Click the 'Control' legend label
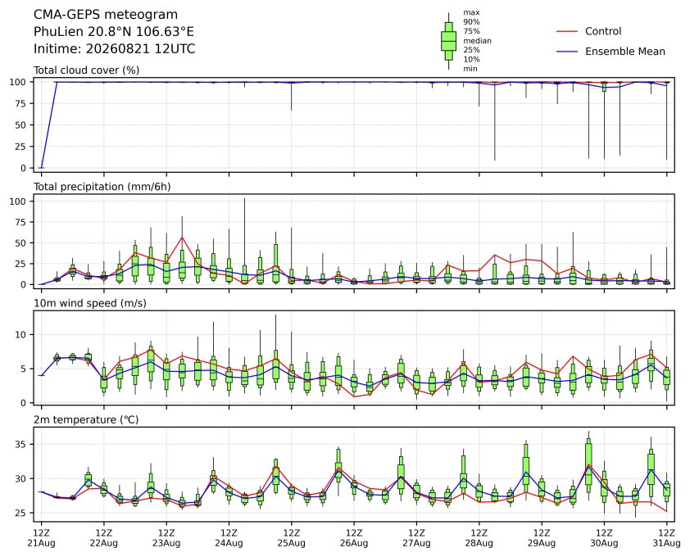690x557 pixels. point(603,31)
